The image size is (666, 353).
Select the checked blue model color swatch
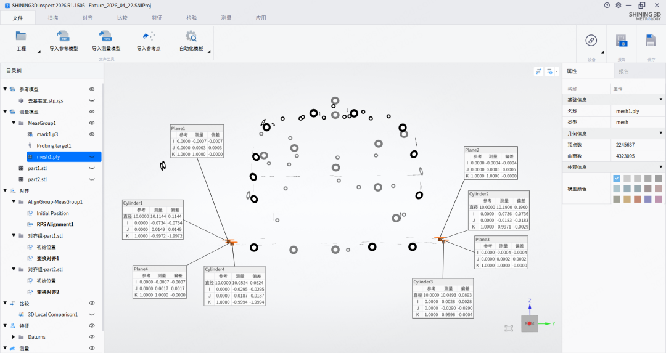tap(617, 178)
